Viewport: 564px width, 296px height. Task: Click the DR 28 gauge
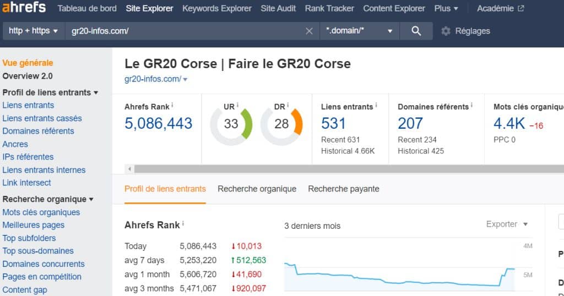[x=281, y=124]
